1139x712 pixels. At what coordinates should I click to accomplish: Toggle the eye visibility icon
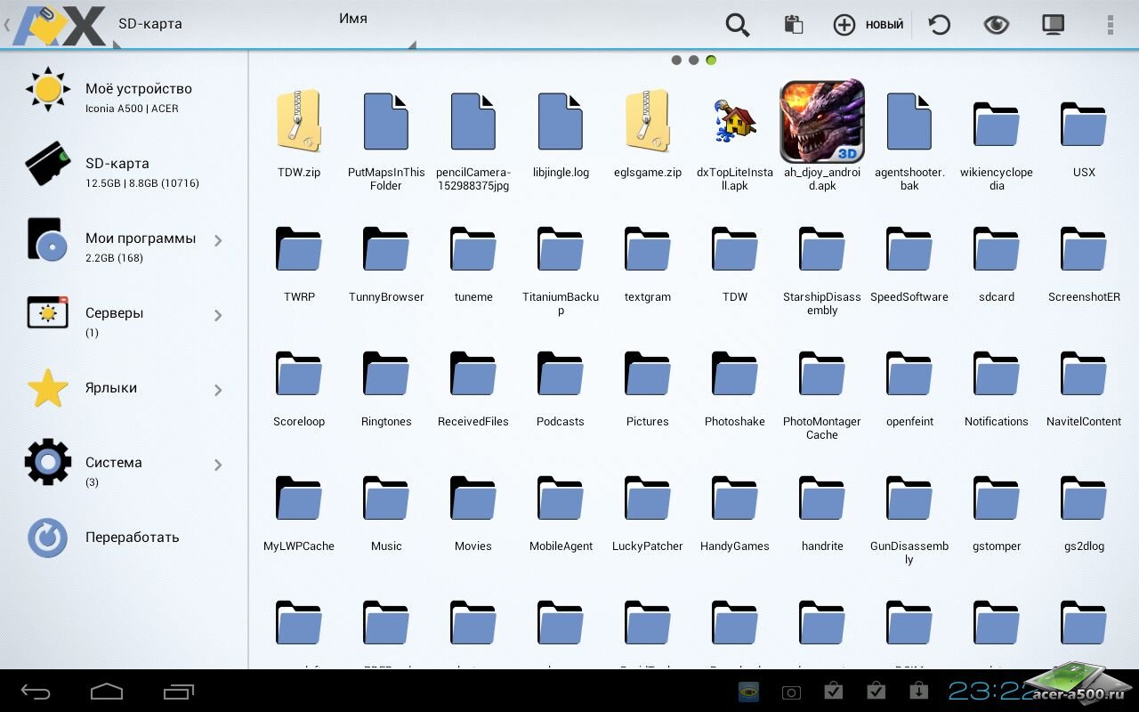pos(996,25)
